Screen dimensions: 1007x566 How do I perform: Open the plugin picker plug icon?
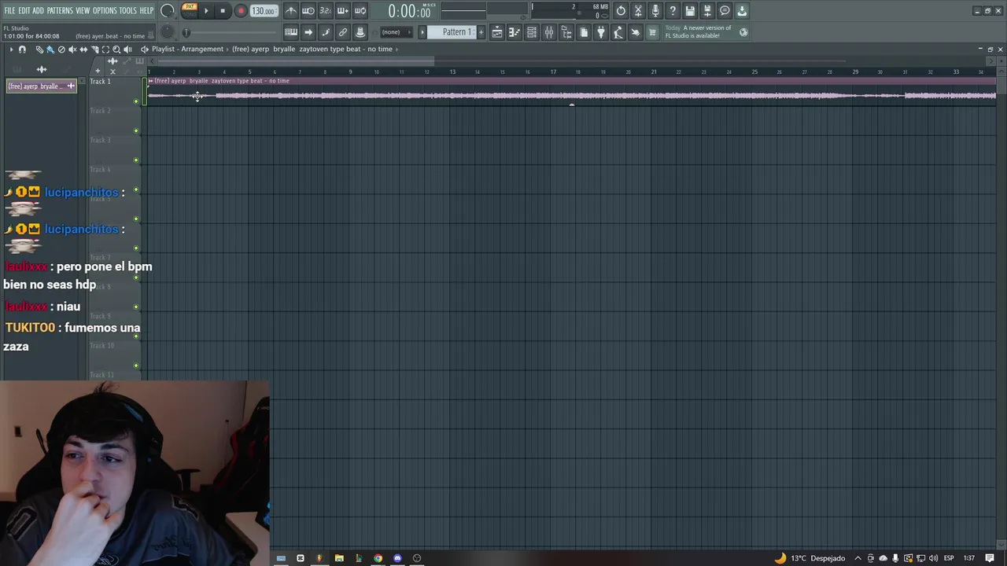tap(601, 32)
